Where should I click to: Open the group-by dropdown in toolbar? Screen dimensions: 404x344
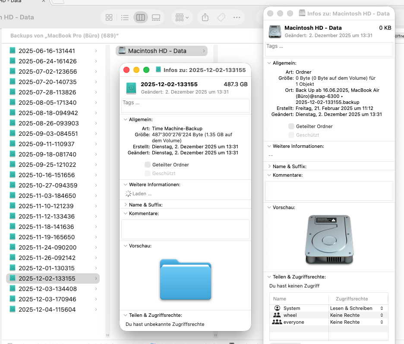click(182, 18)
